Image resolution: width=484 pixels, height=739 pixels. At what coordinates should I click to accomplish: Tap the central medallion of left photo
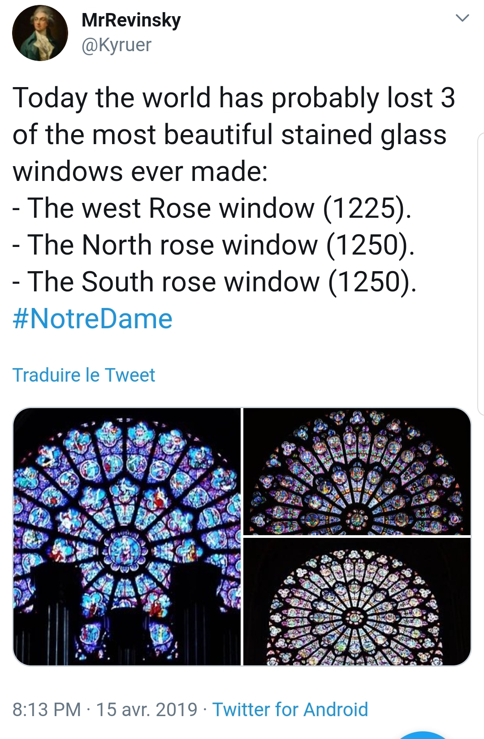126,549
